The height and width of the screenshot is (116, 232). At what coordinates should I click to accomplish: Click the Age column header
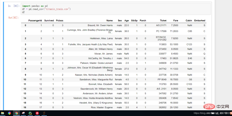(126, 21)
